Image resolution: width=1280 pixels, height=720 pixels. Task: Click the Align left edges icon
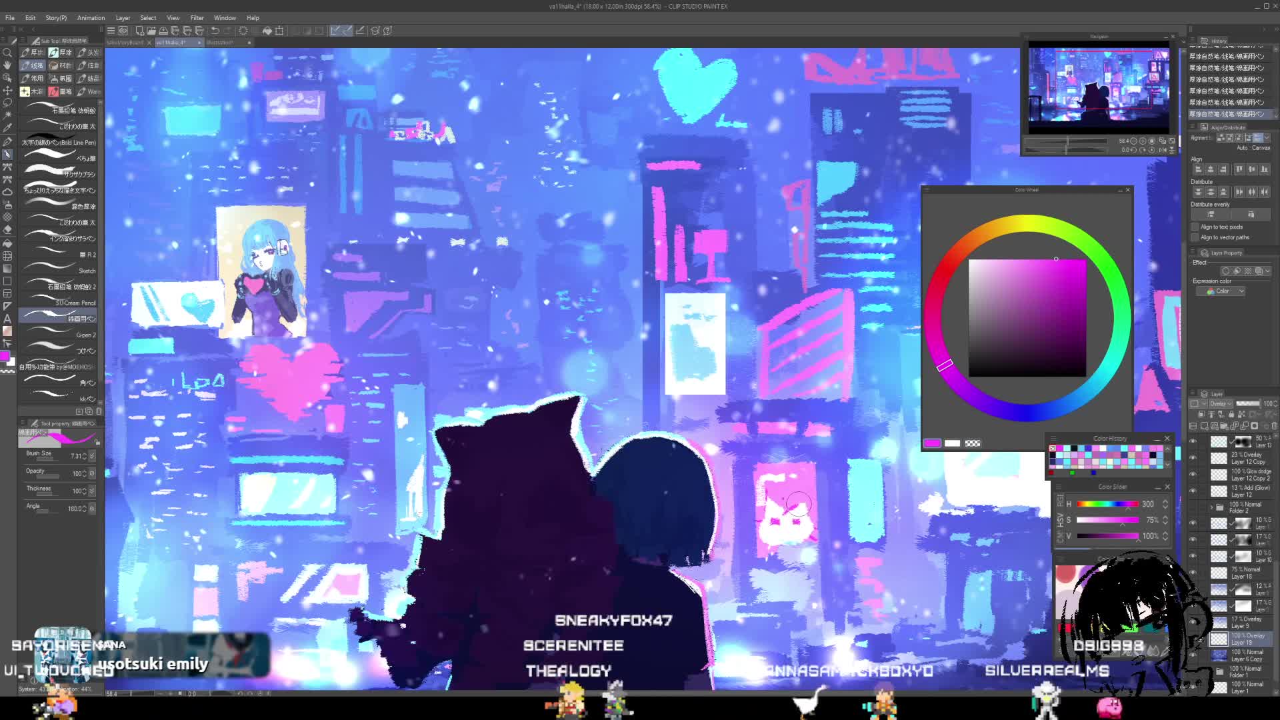pyautogui.click(x=1198, y=169)
